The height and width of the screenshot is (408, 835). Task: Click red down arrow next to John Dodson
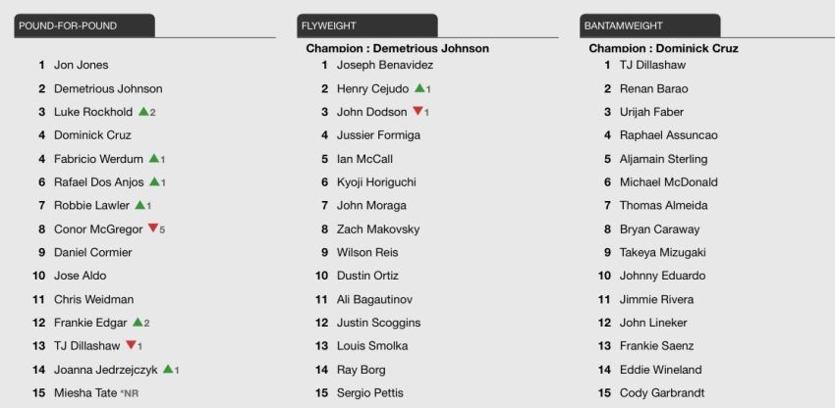pyautogui.click(x=418, y=111)
